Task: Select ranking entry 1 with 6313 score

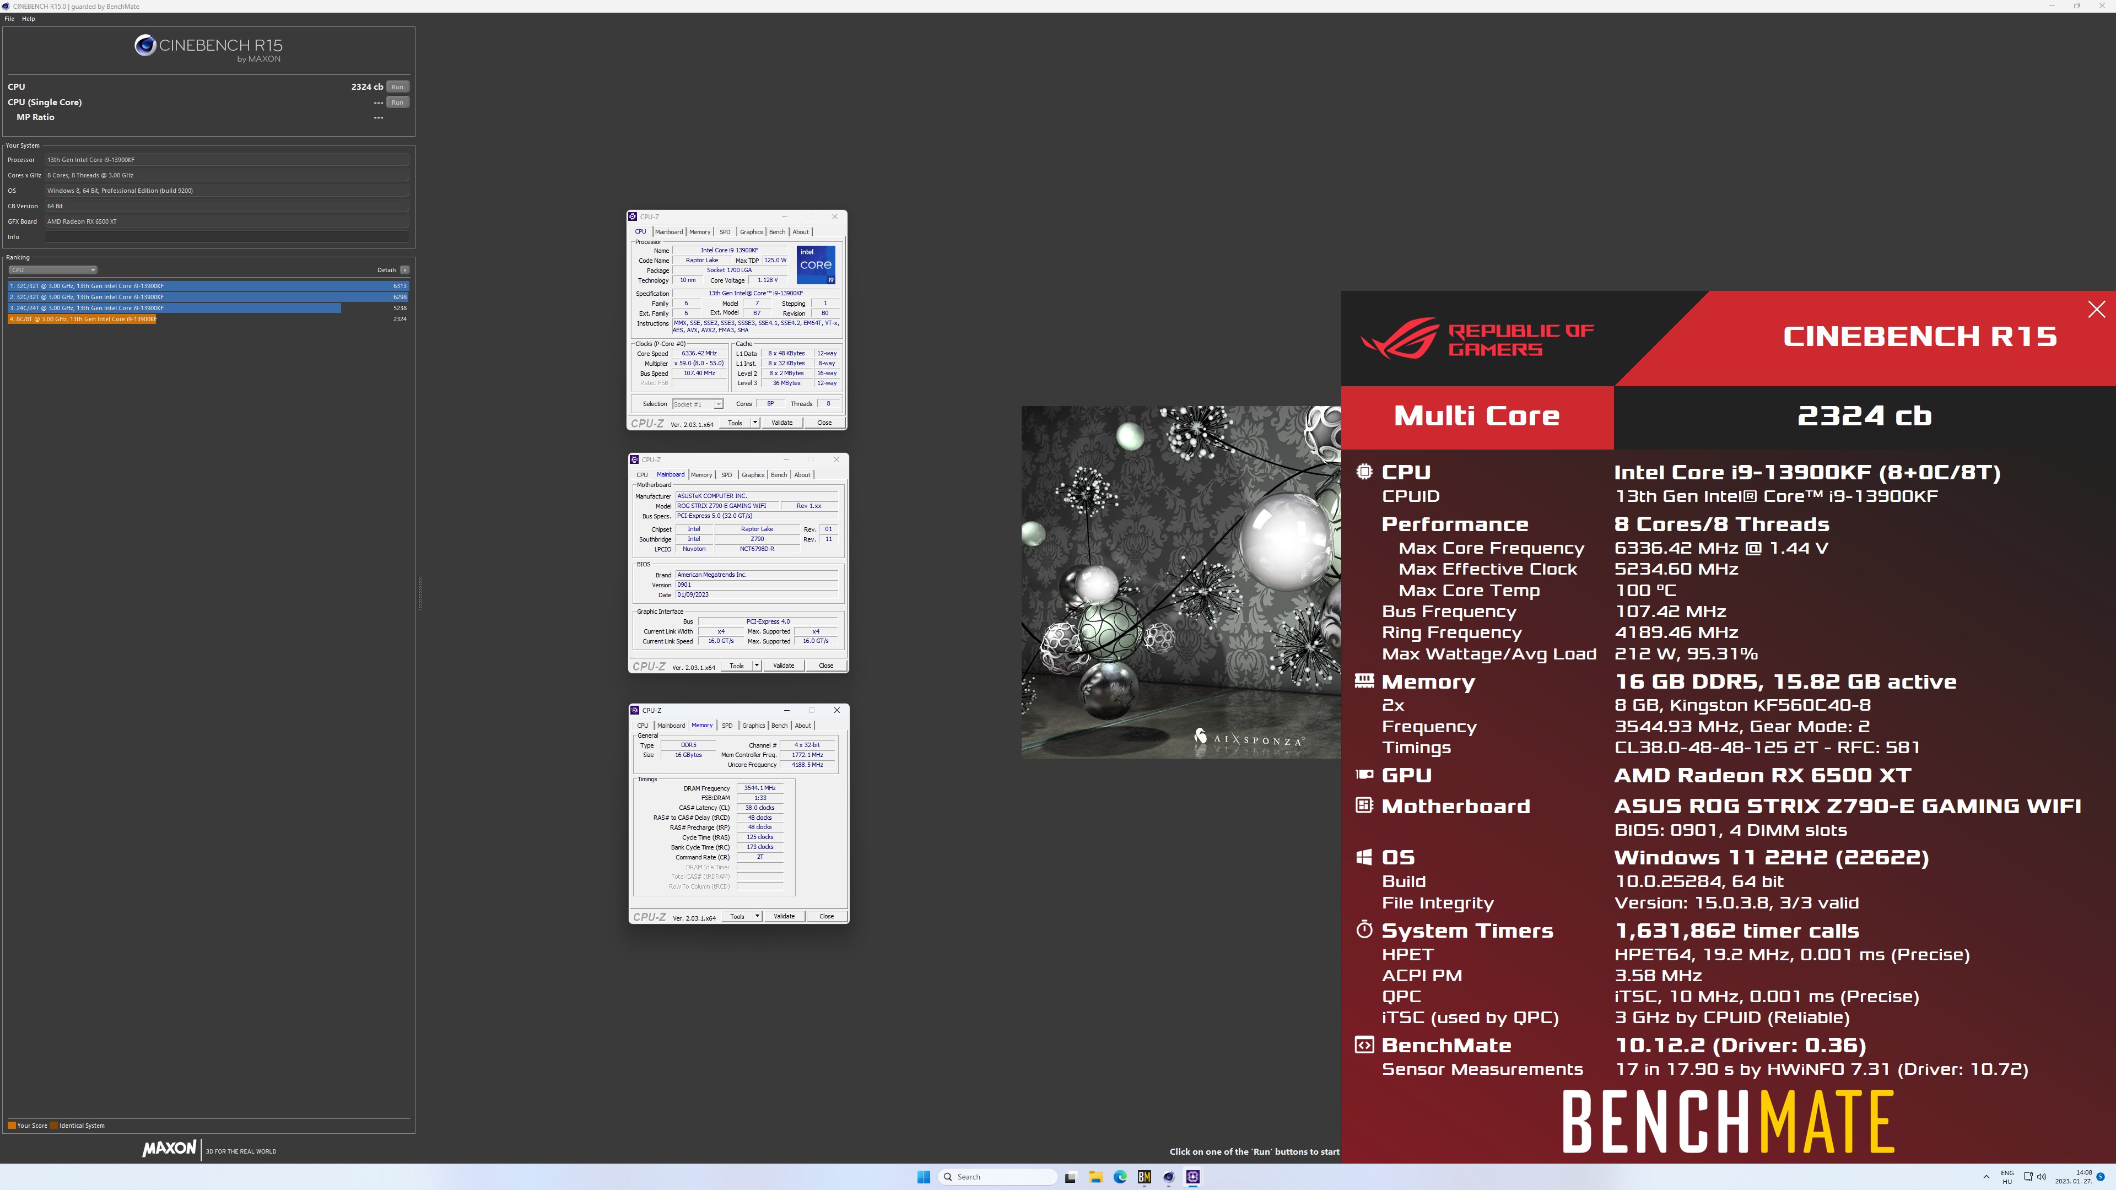Action: click(x=209, y=286)
